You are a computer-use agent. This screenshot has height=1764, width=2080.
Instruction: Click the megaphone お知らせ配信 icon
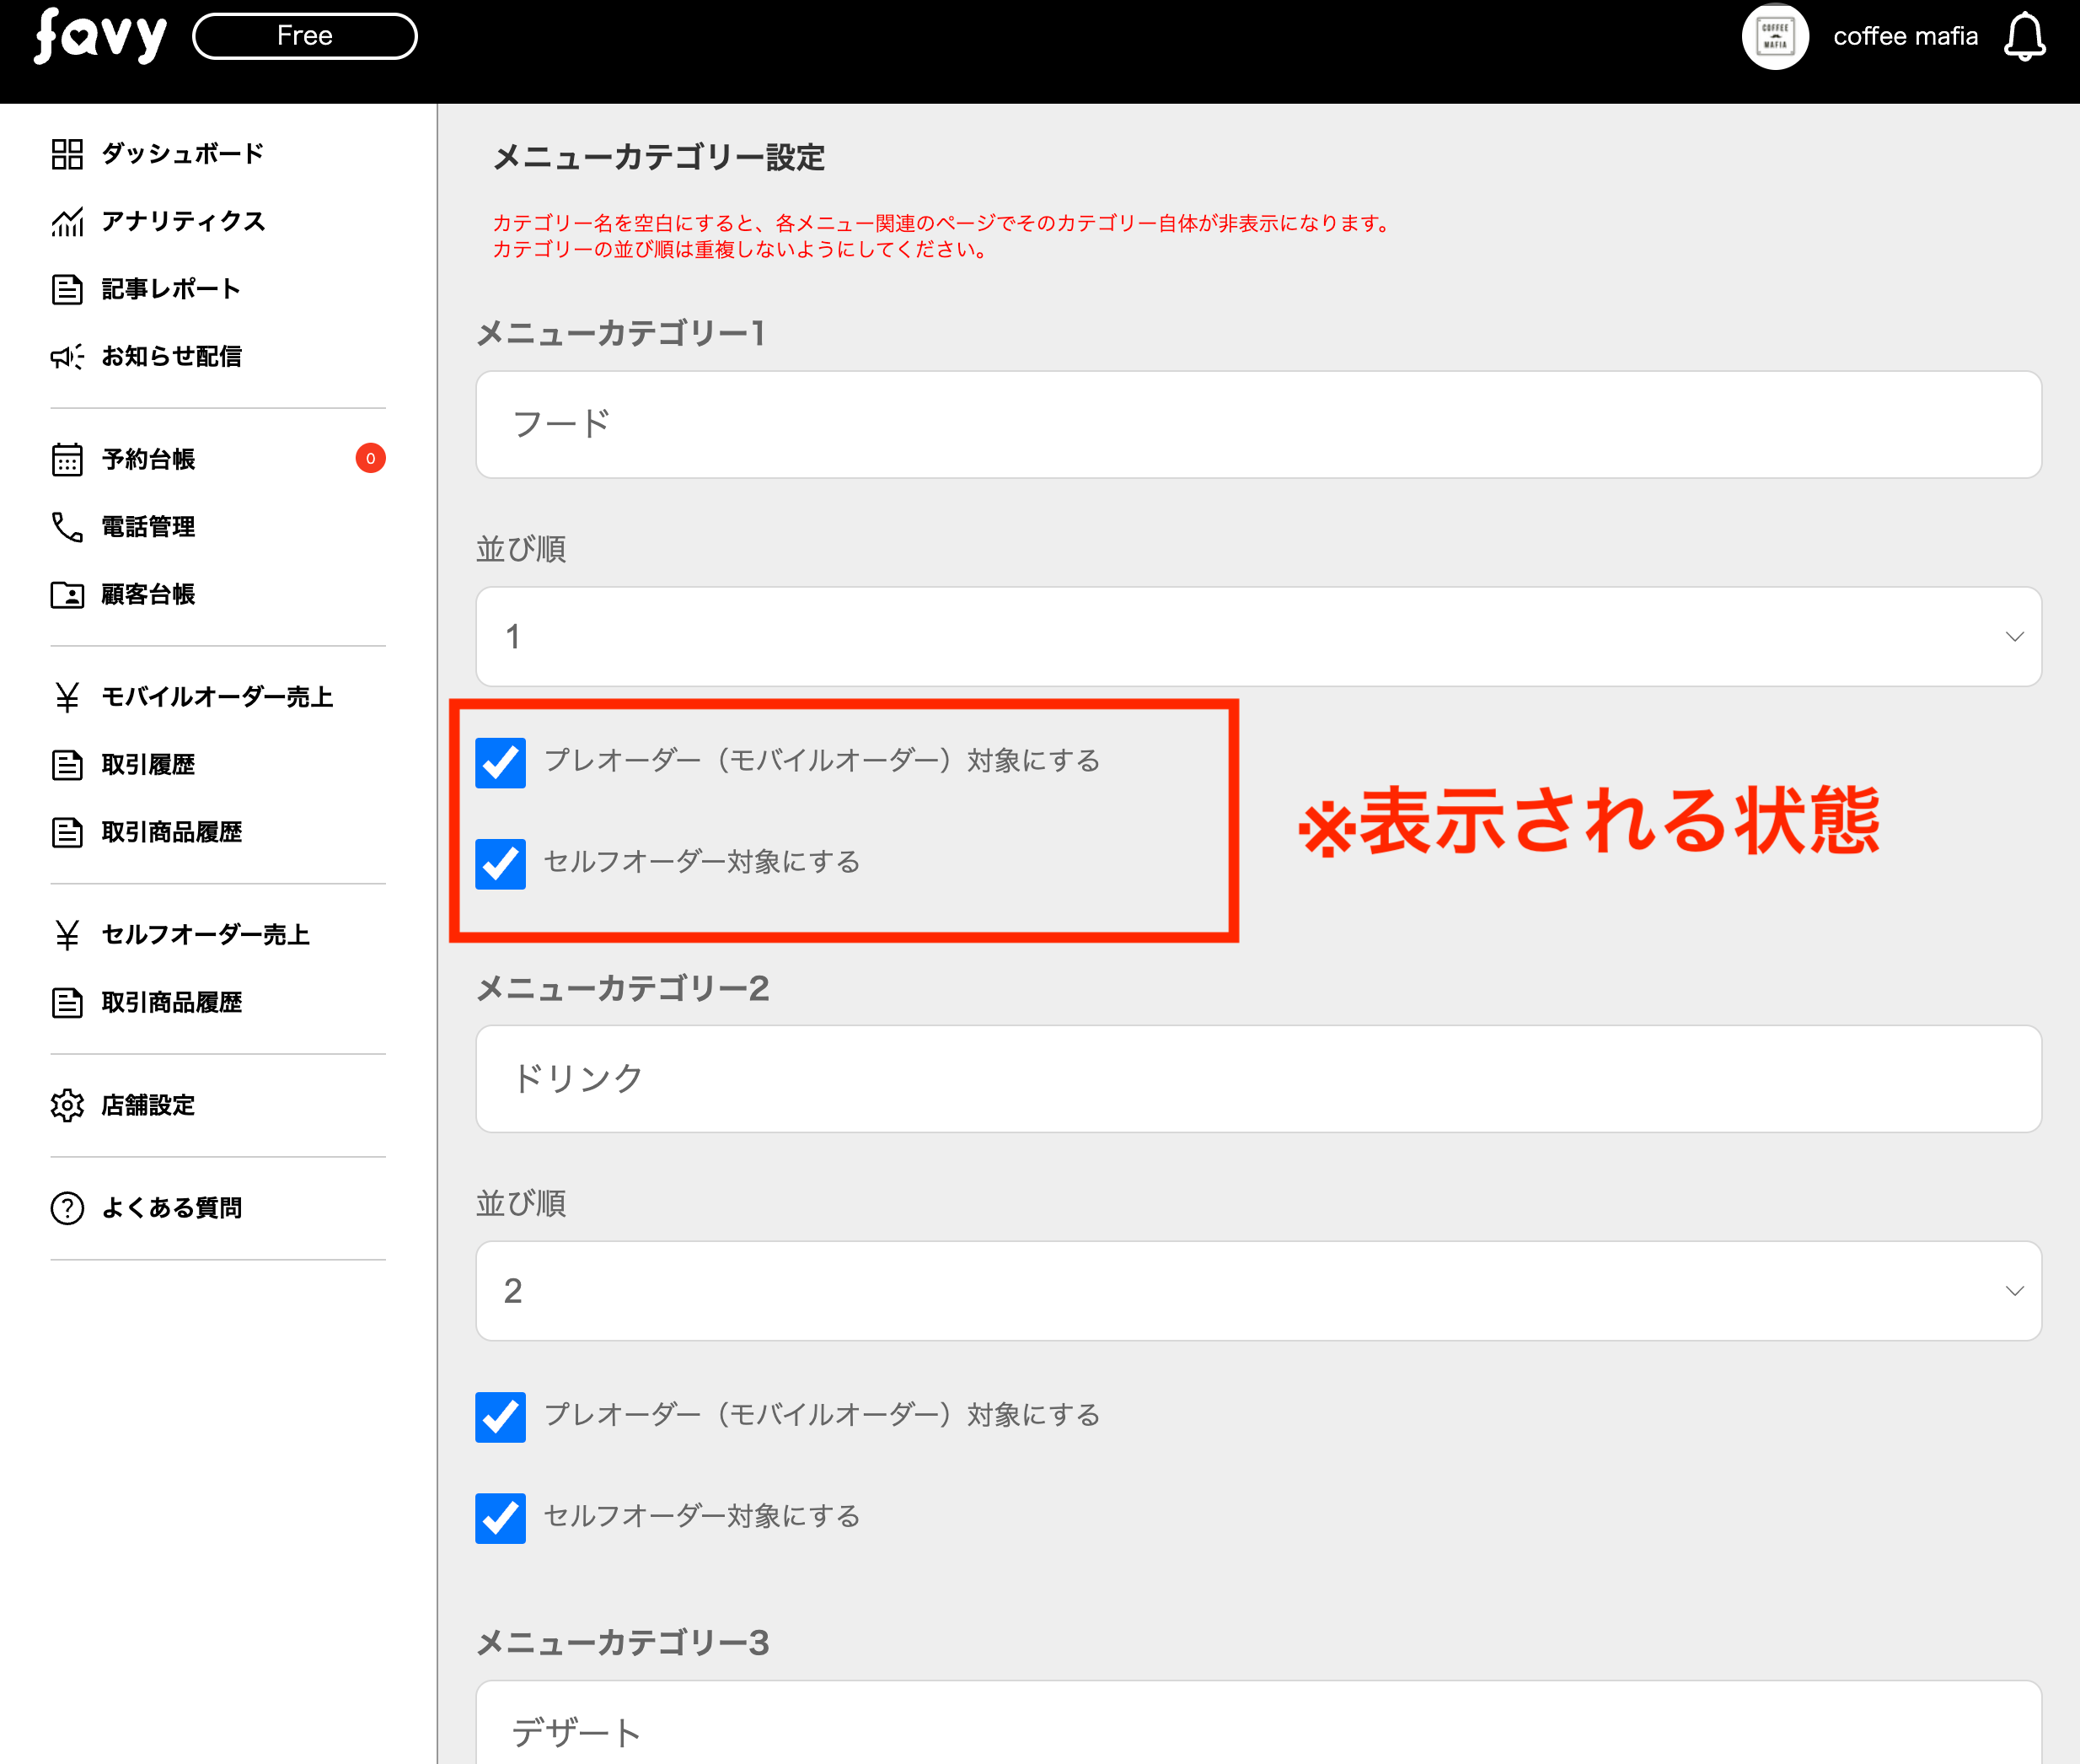[x=67, y=357]
